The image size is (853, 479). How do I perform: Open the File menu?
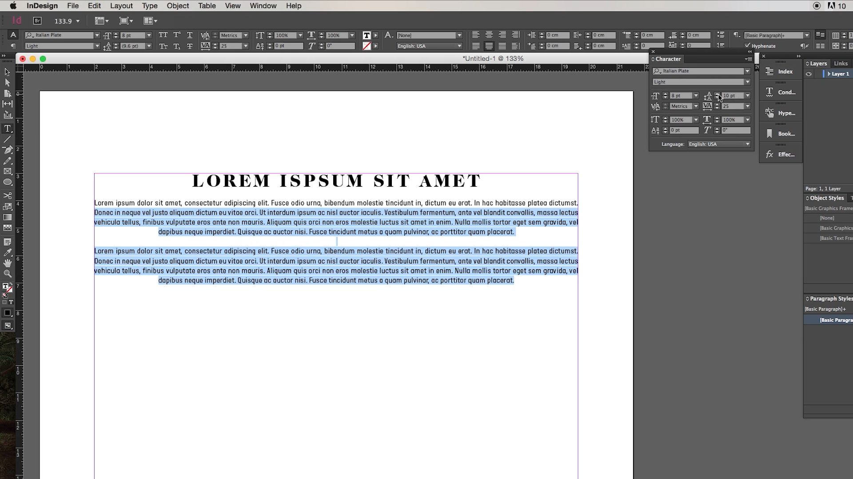pos(73,6)
